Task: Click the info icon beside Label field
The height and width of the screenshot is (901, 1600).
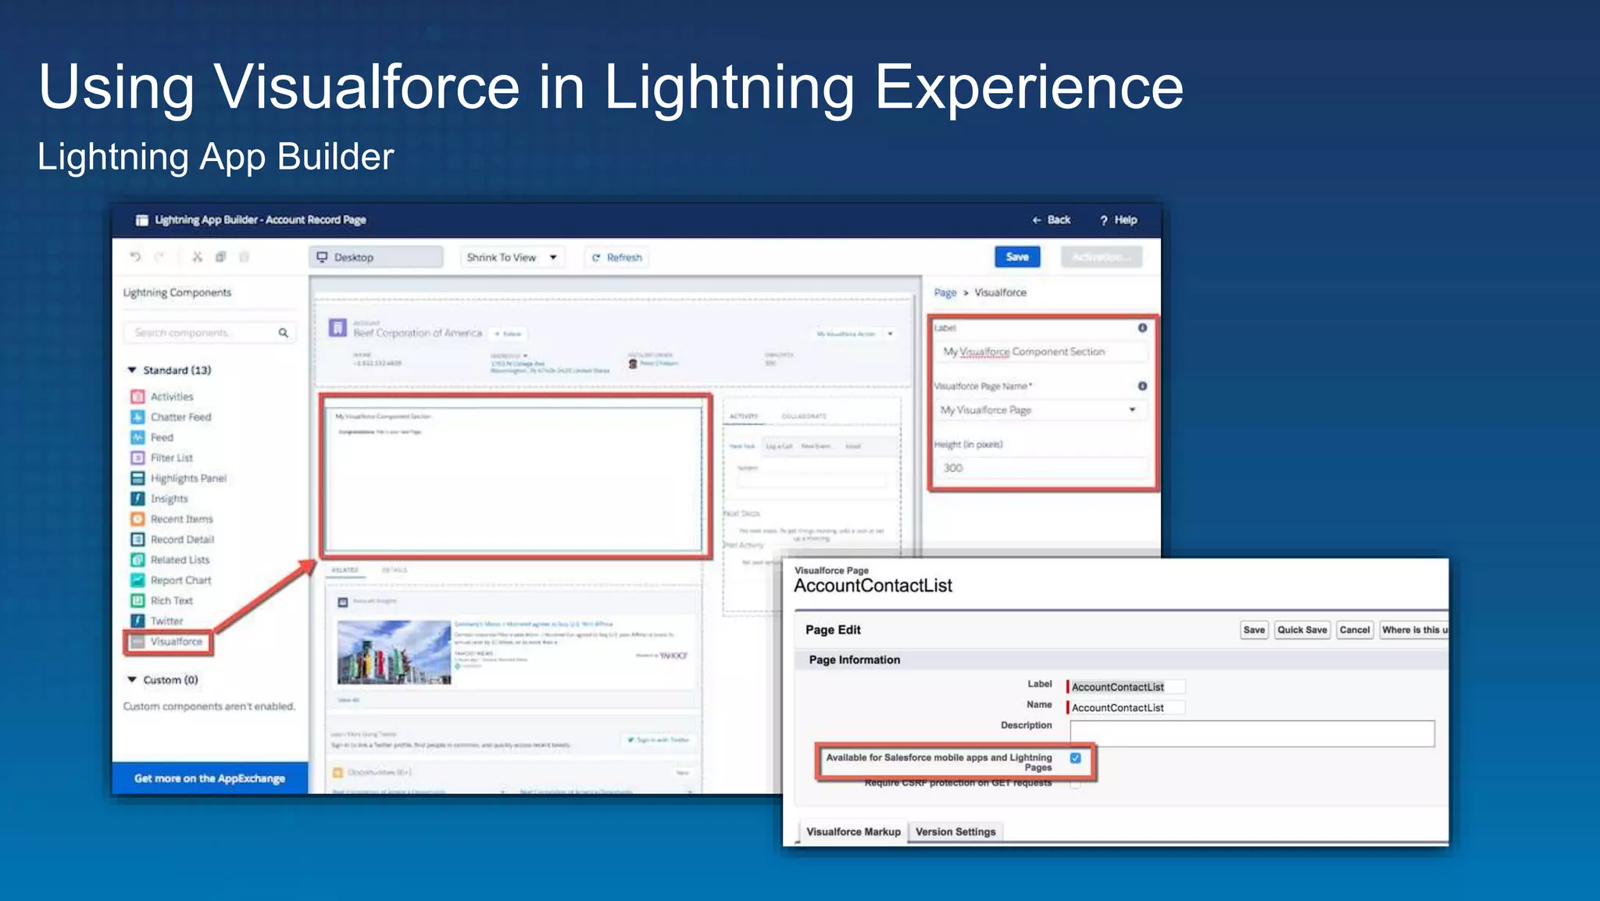Action: [1142, 327]
